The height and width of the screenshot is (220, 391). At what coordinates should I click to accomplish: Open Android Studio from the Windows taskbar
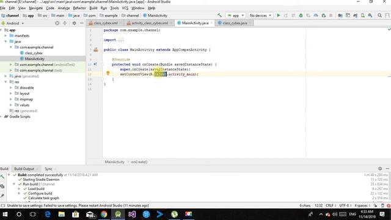point(118,214)
